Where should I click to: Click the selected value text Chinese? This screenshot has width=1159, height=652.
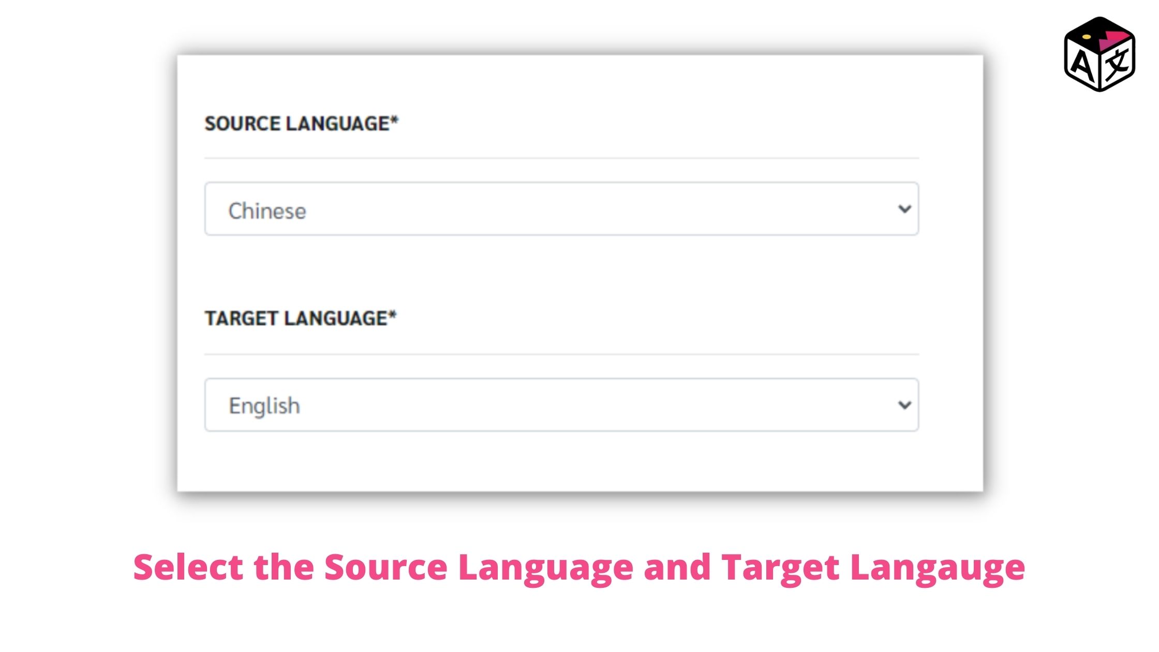pos(267,211)
